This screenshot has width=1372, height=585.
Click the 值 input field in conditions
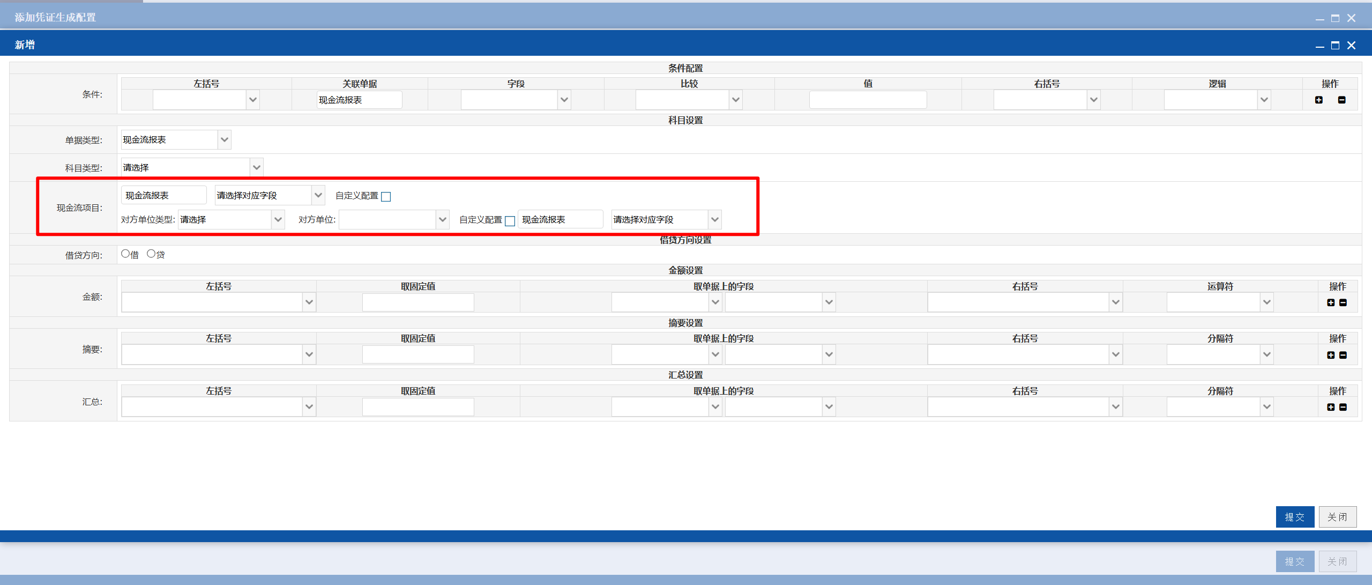[x=868, y=100]
